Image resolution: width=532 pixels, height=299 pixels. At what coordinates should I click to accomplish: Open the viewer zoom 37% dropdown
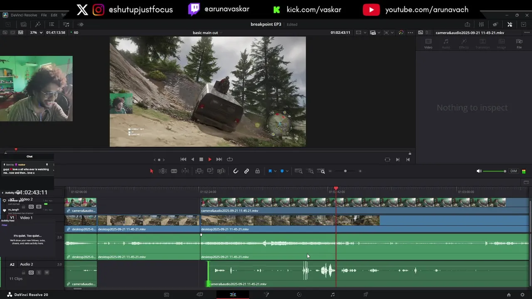(x=36, y=32)
